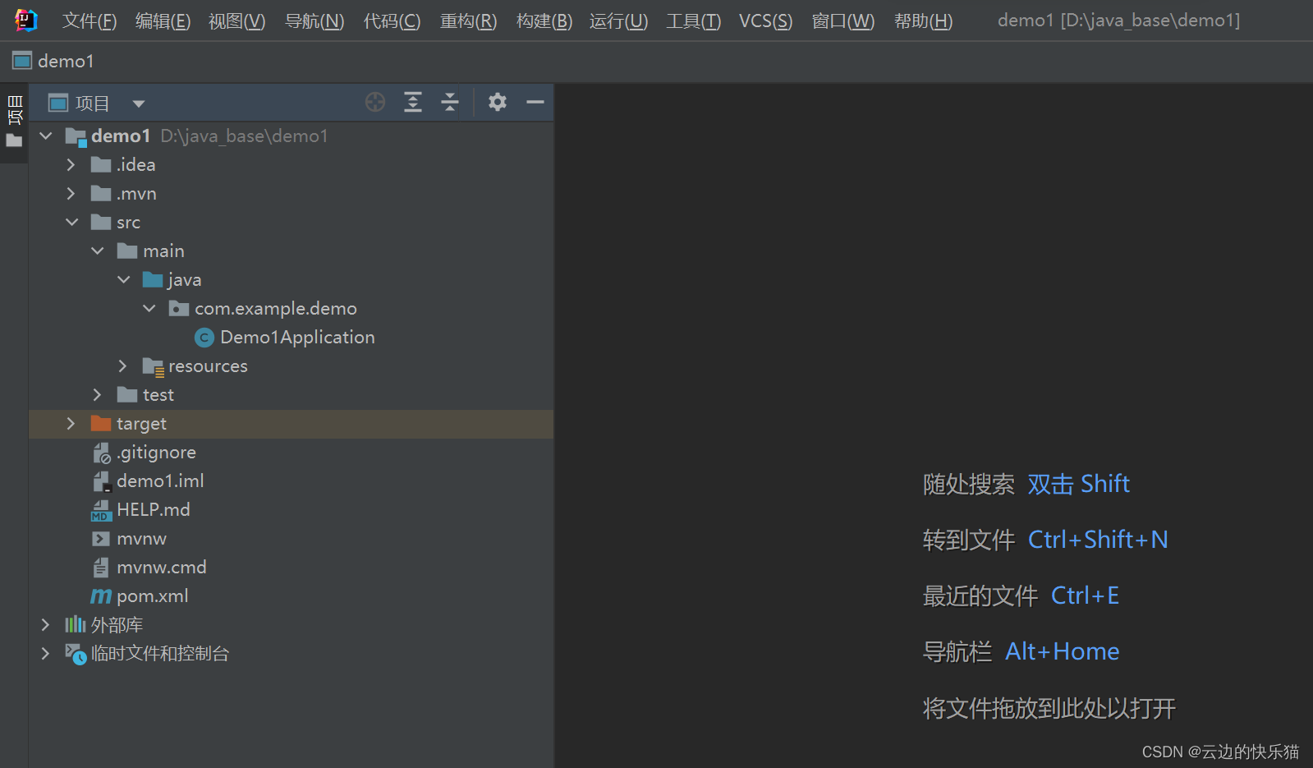
Task: Expand the 外部库 node
Action: (45, 624)
